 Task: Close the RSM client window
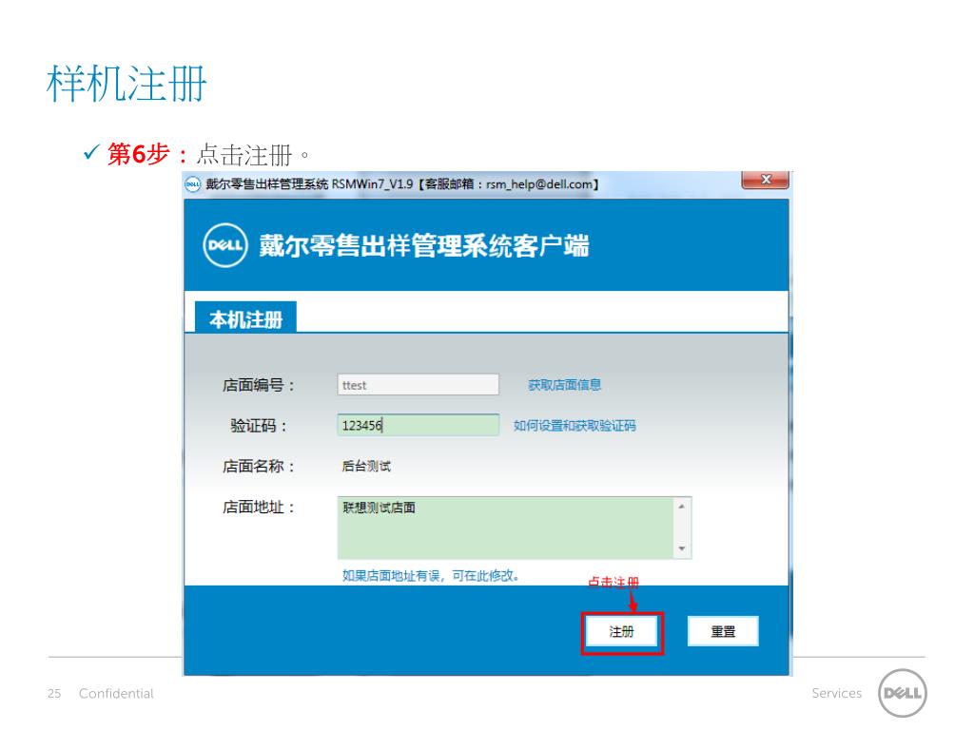coord(766,180)
